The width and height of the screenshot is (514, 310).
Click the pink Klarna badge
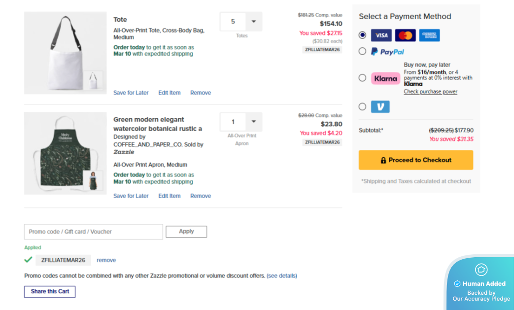[x=385, y=78]
